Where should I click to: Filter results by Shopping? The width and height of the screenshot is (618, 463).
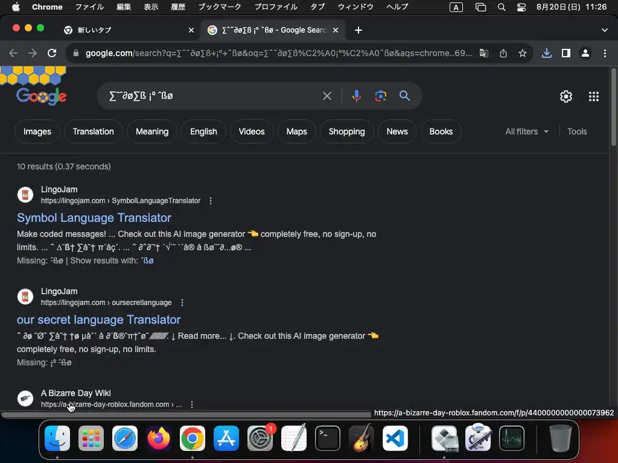(346, 131)
